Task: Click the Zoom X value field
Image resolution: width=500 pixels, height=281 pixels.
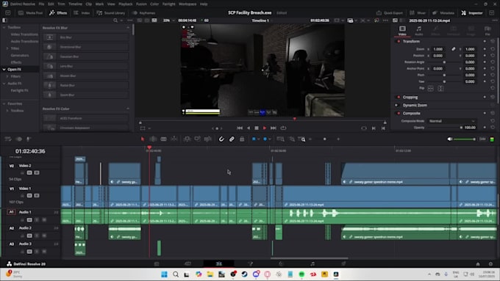Action: (x=439, y=49)
